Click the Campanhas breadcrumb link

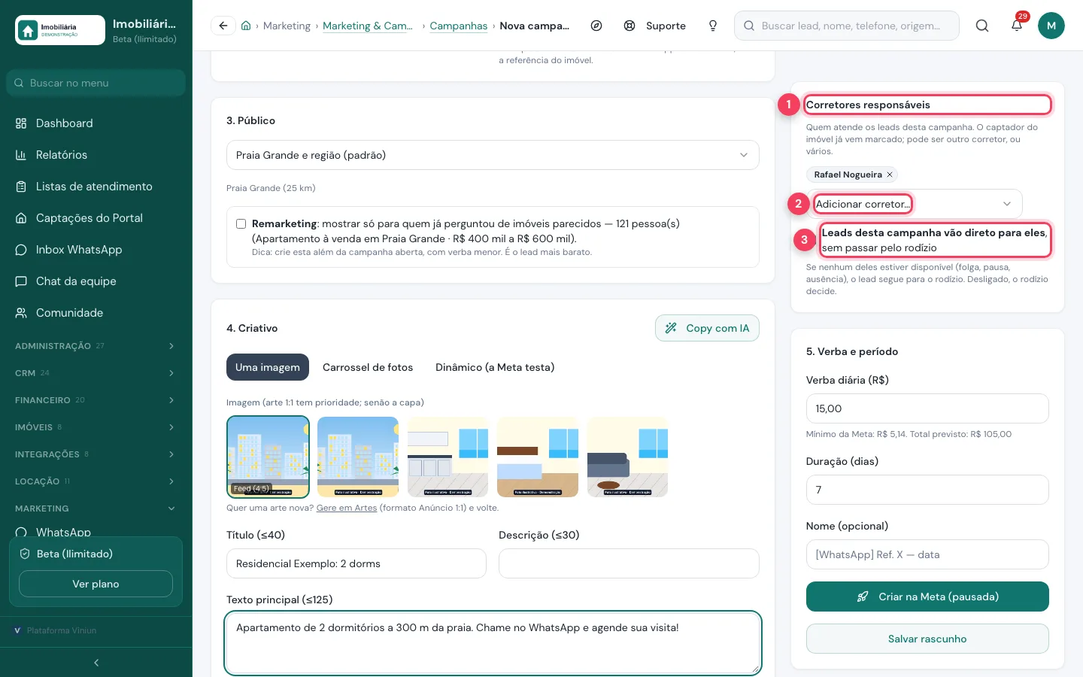459,26
